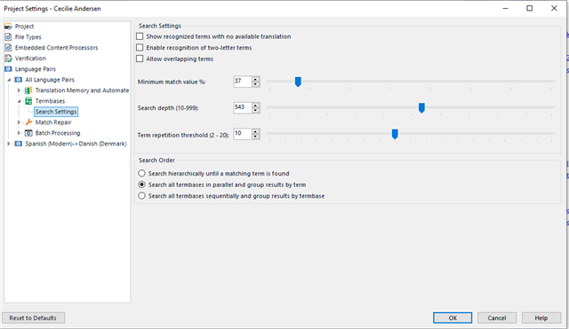This screenshot has height=329, width=569.
Task: Open the File Types page
Action: click(28, 37)
